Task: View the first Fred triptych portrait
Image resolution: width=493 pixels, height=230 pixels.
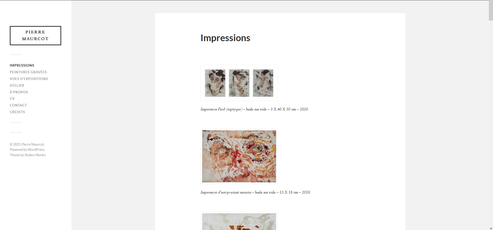Action: click(x=215, y=83)
